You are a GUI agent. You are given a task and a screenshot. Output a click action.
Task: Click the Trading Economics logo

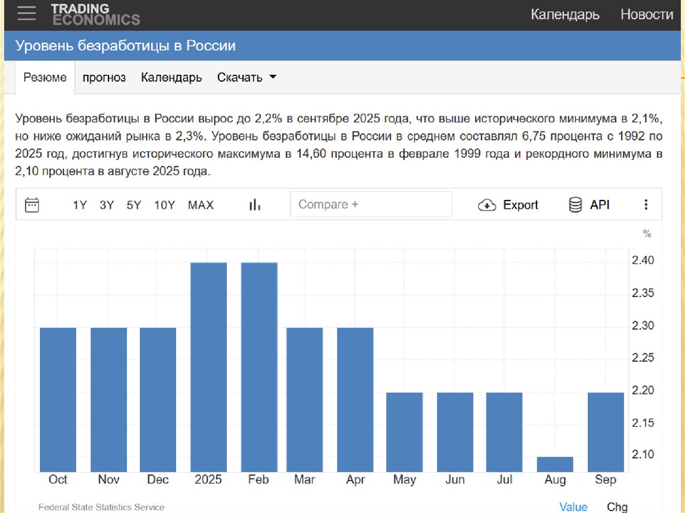coord(95,14)
